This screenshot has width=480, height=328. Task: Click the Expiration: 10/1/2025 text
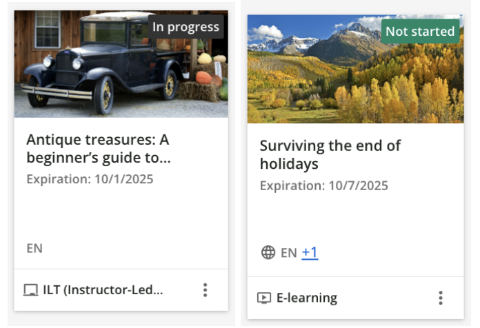click(90, 179)
